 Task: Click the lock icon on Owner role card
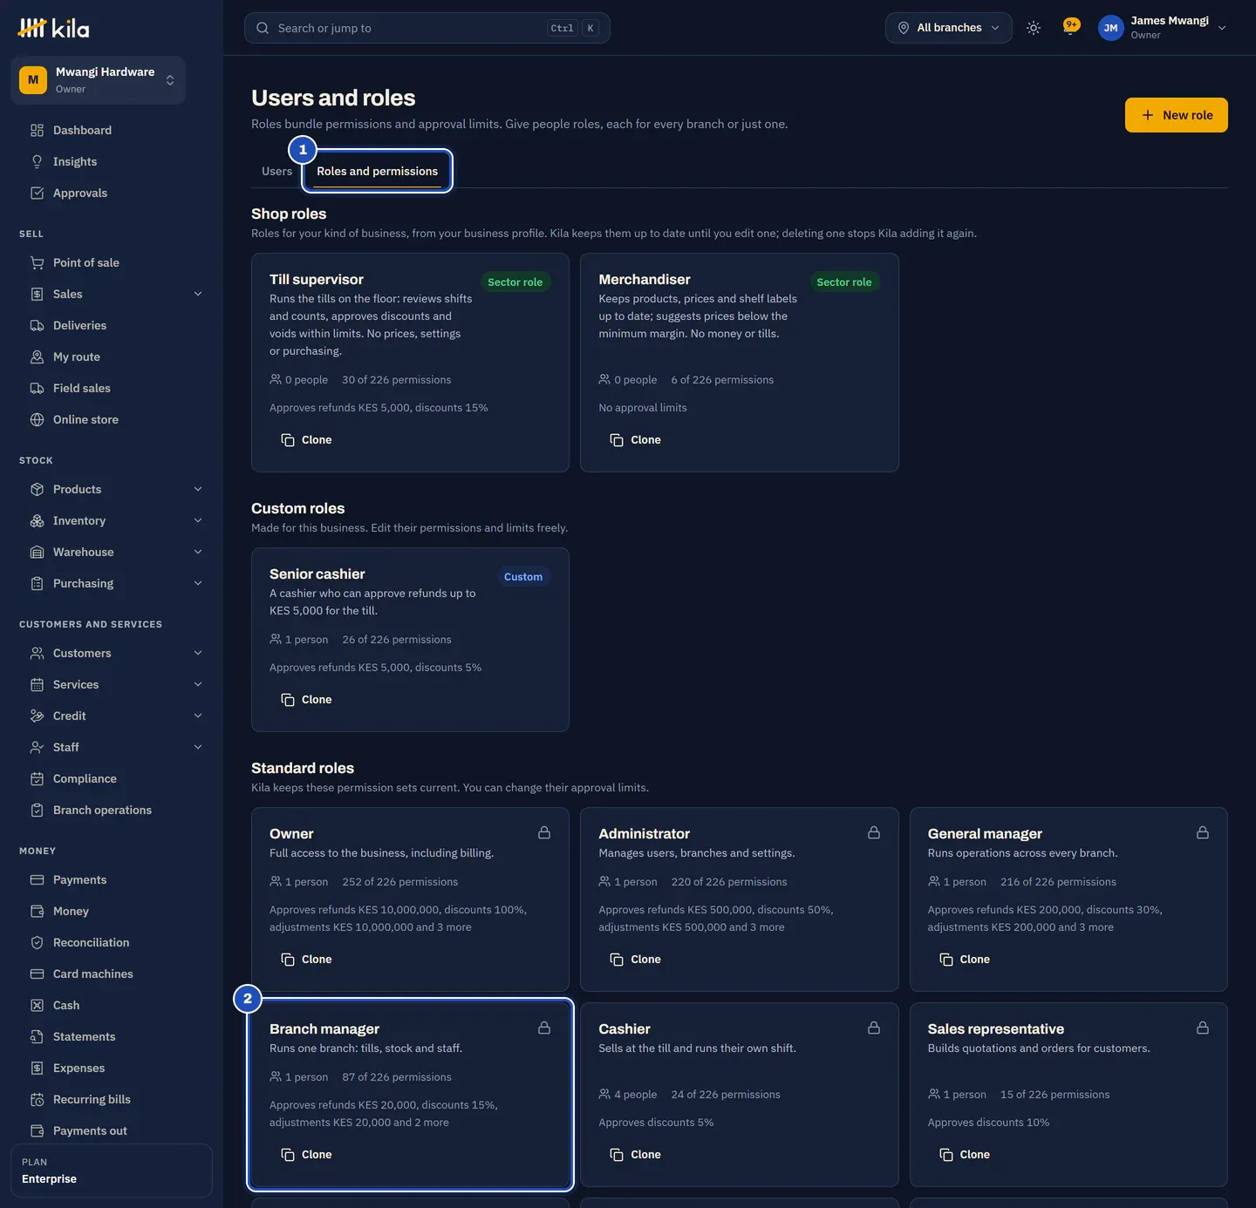pyautogui.click(x=544, y=832)
